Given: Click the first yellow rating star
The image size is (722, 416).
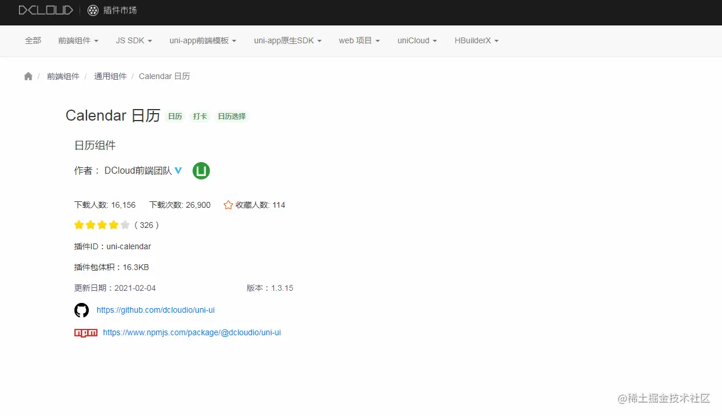Looking at the screenshot, I should [x=80, y=225].
